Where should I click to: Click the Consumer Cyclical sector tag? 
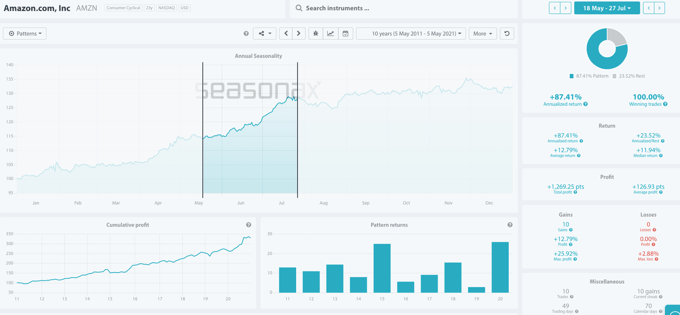click(x=124, y=8)
